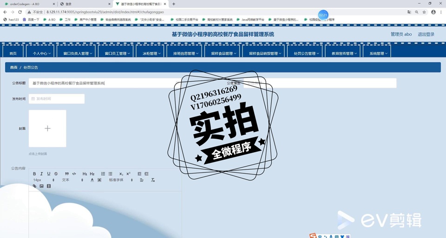The height and width of the screenshot is (238, 446).
Task: Apply strikethrough text formatting
Action: pos(56,174)
